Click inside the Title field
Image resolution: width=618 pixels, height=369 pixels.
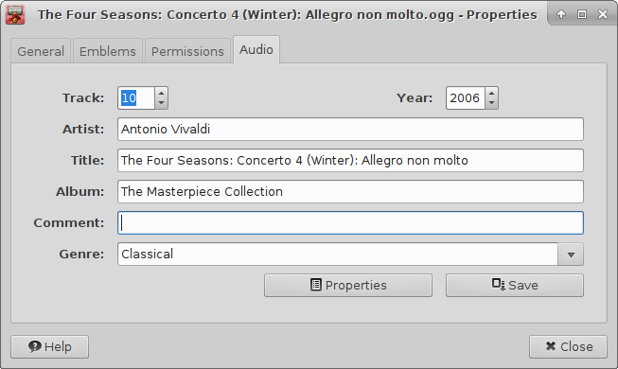pyautogui.click(x=350, y=161)
